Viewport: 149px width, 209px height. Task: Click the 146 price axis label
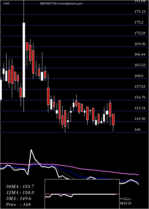(x=137, y=129)
